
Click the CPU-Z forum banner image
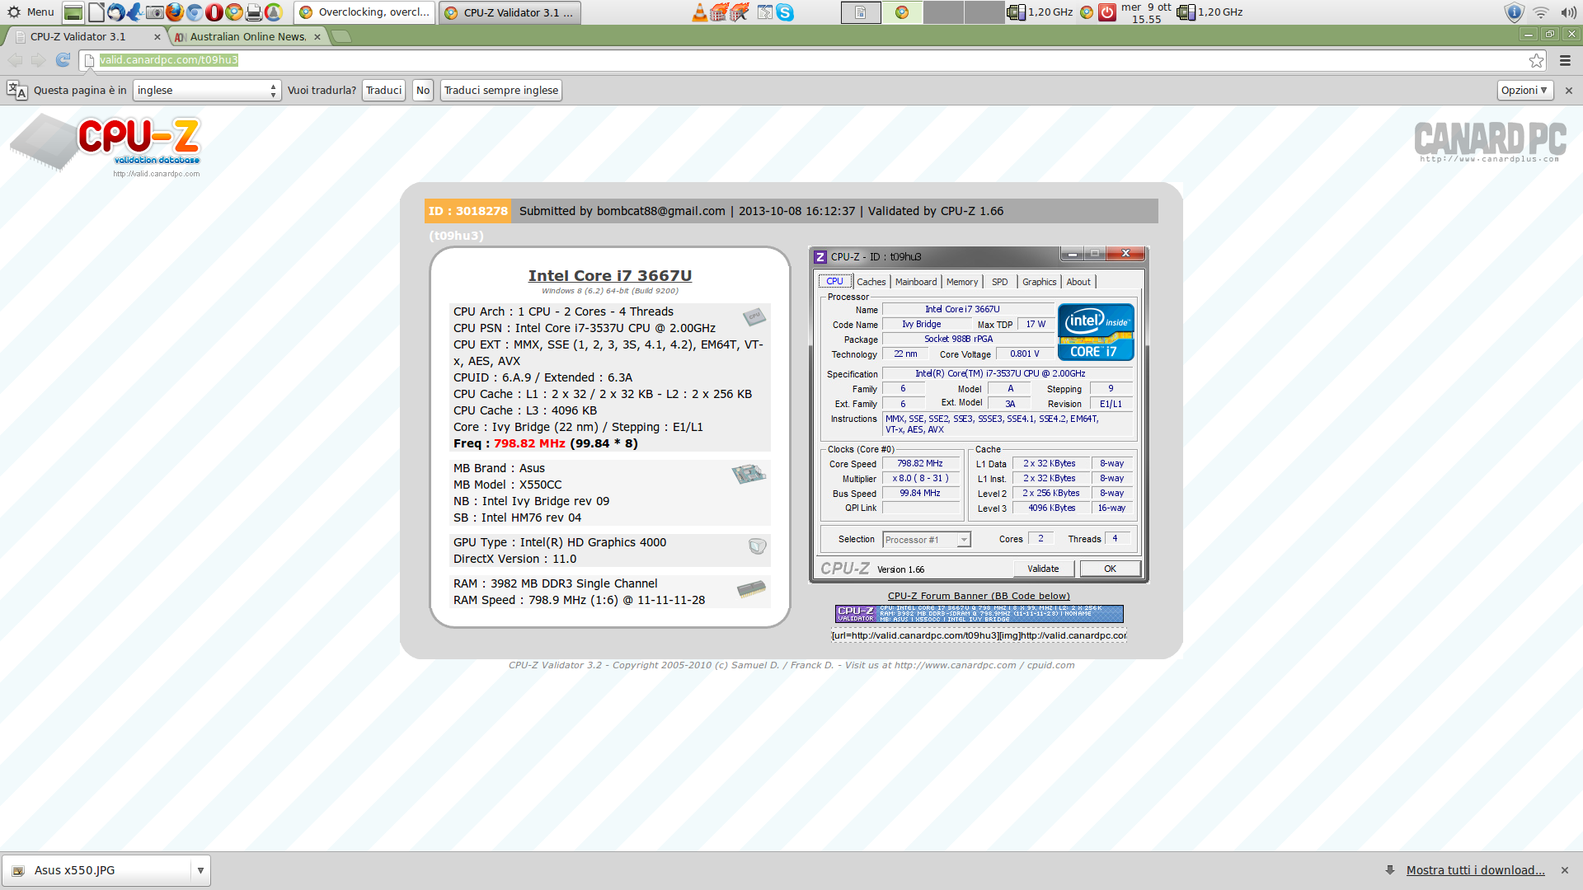pyautogui.click(x=979, y=614)
